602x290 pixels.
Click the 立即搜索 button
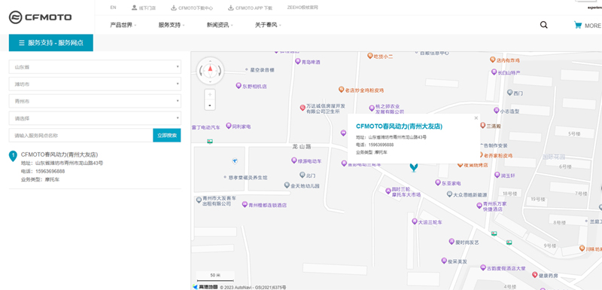tap(166, 135)
